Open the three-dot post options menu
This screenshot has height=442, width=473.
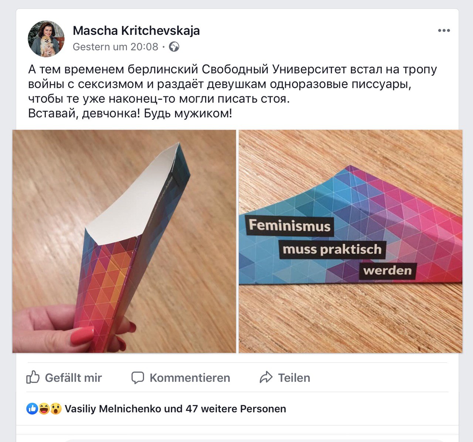[x=444, y=31]
